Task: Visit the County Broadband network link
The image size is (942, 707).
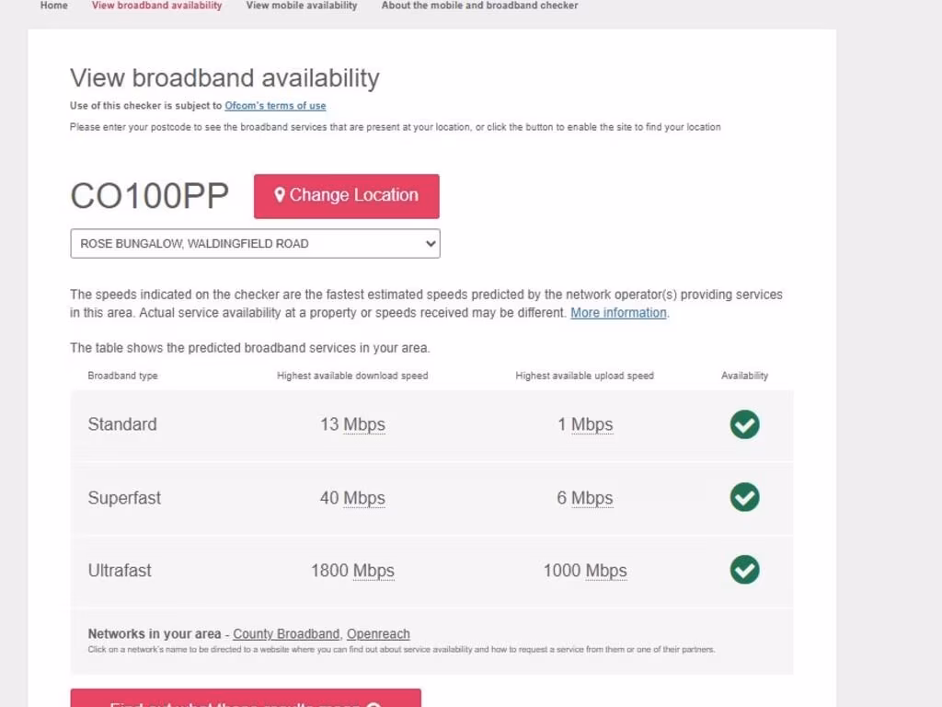Action: click(x=286, y=634)
